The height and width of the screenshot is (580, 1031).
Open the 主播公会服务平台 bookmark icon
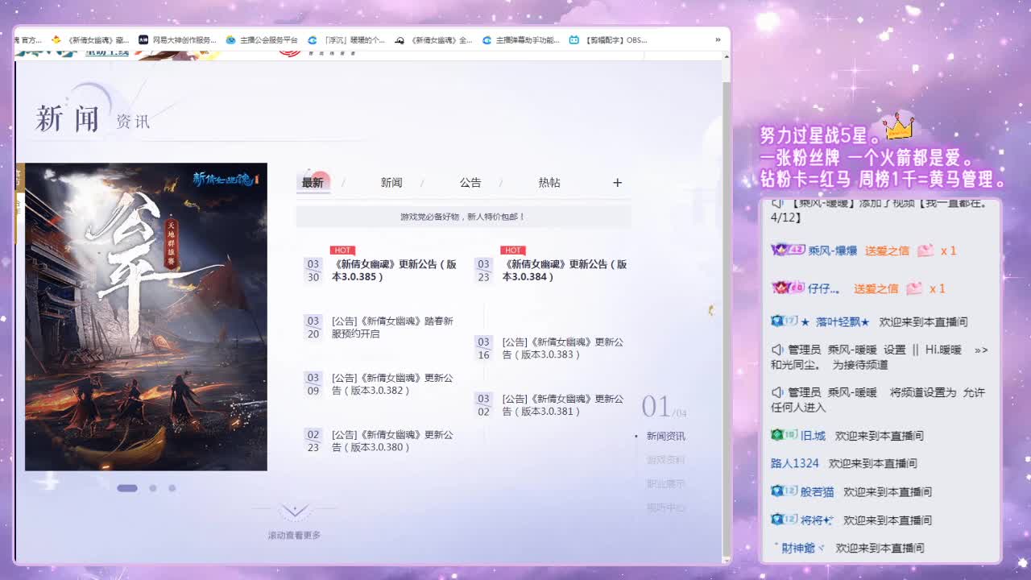tap(230, 39)
